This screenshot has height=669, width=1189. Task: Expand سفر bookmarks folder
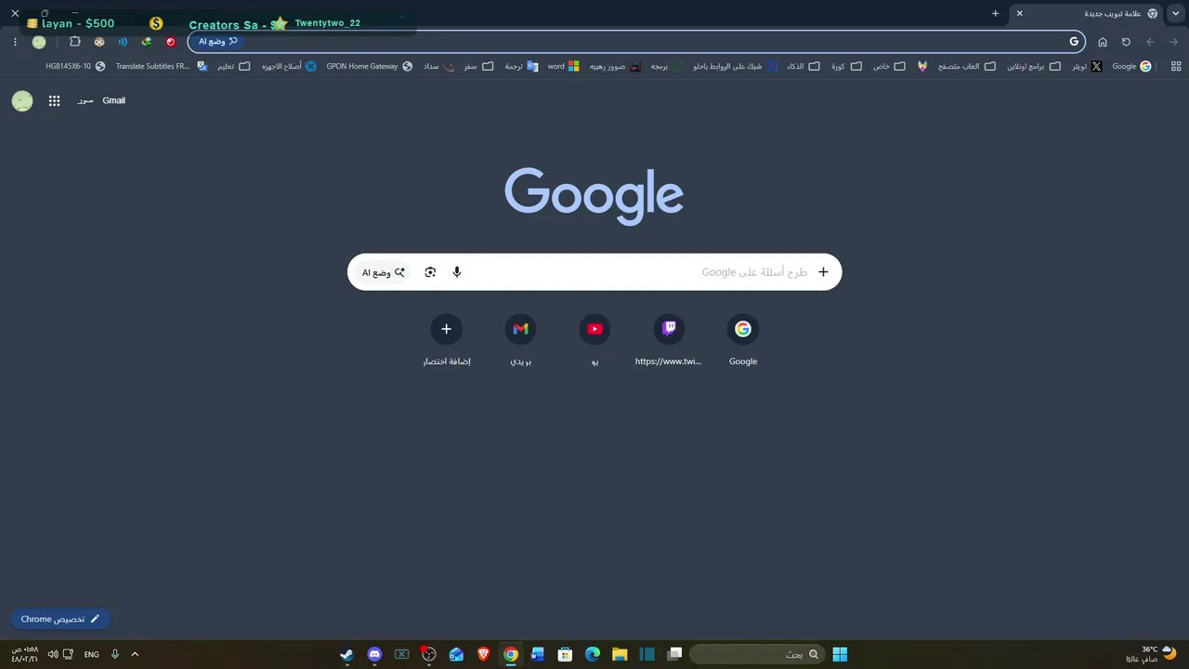[x=479, y=67]
